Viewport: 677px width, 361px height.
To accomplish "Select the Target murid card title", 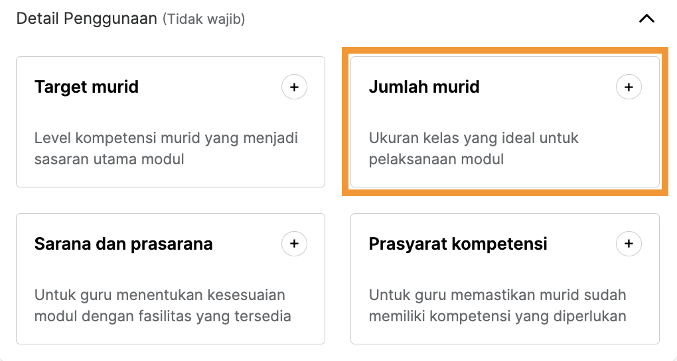I will 86,87.
